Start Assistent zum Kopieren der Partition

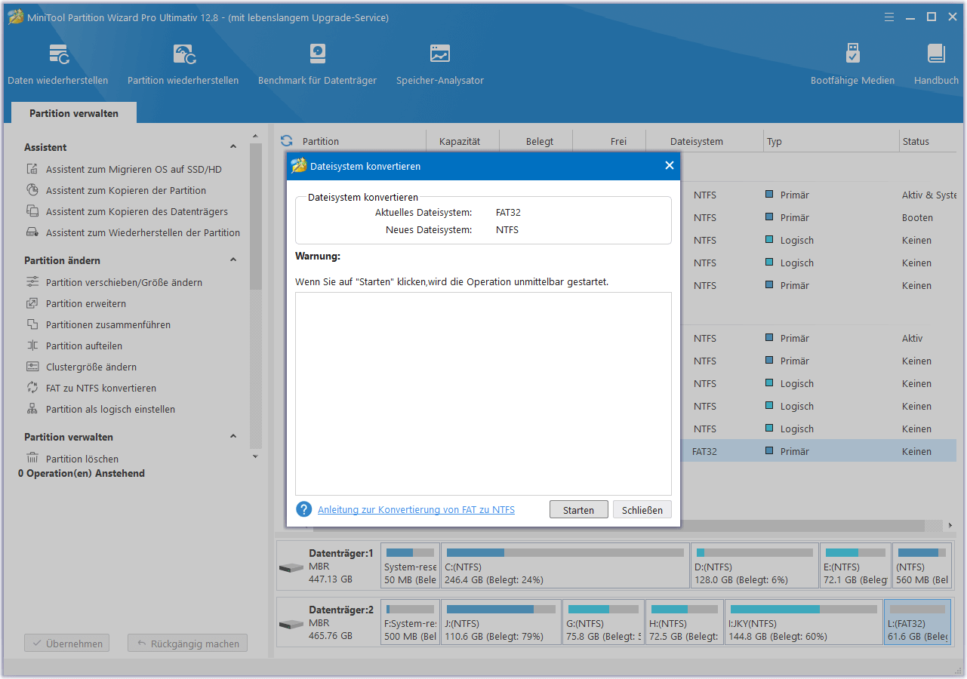tap(125, 191)
